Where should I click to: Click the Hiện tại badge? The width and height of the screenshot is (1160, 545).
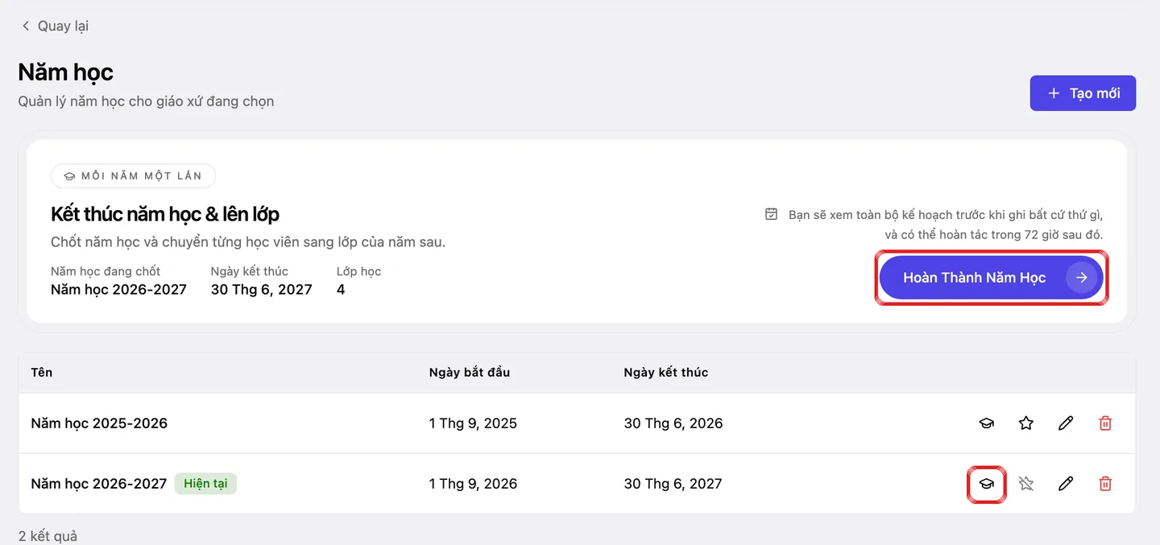[205, 484]
